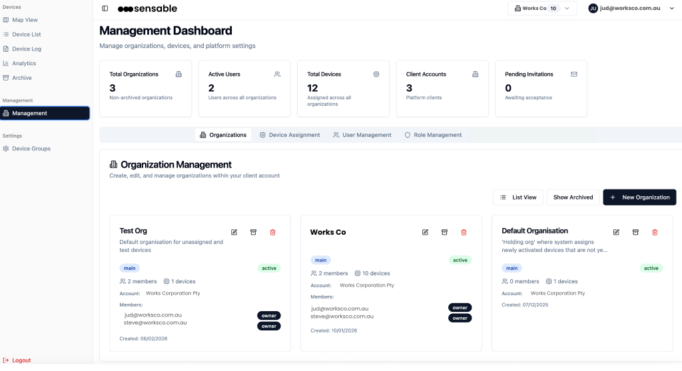Expand the jud@worksco.com.au account menu
The width and height of the screenshot is (682, 371).
pyautogui.click(x=631, y=8)
